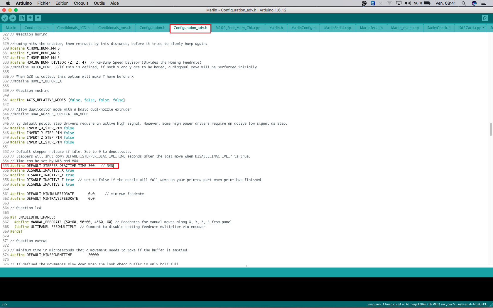Switch to the Conditionals_post.h tab
Screen dimensions: 493x308
pyautogui.click(x=115, y=28)
